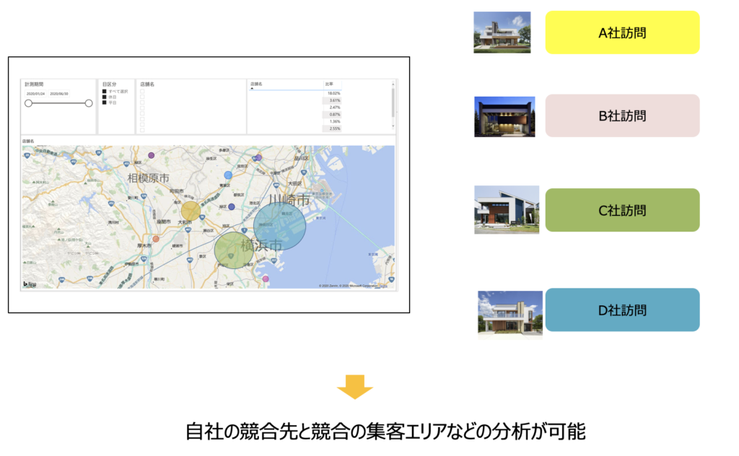Click the yellow down arrow icon
739x456 pixels.
click(x=354, y=387)
